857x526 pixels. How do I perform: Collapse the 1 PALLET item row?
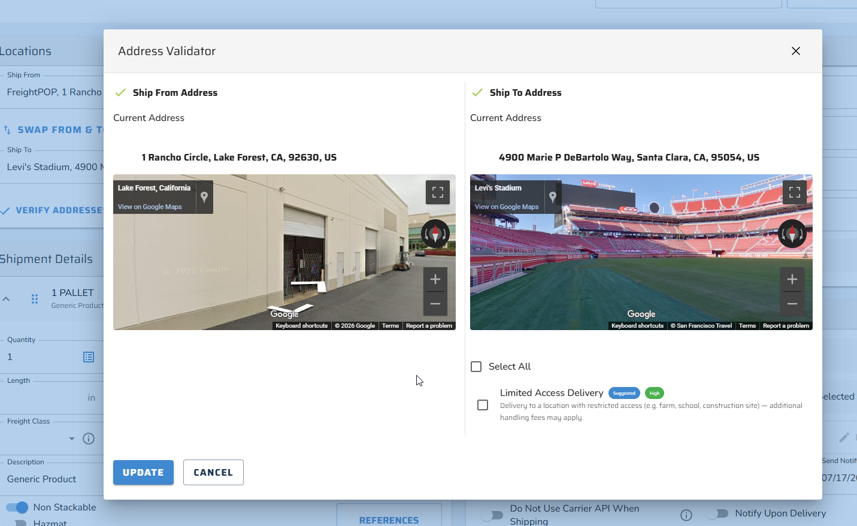[x=6, y=298]
